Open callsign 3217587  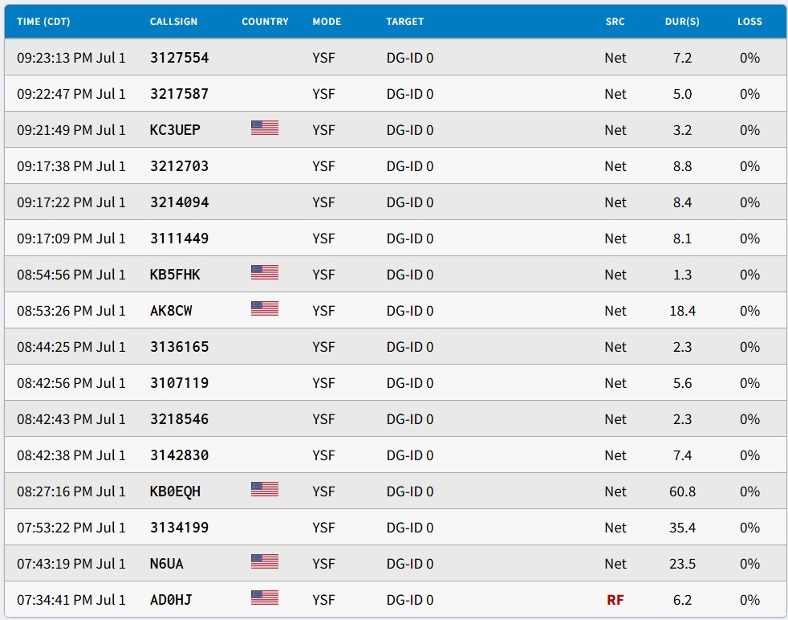click(x=180, y=94)
